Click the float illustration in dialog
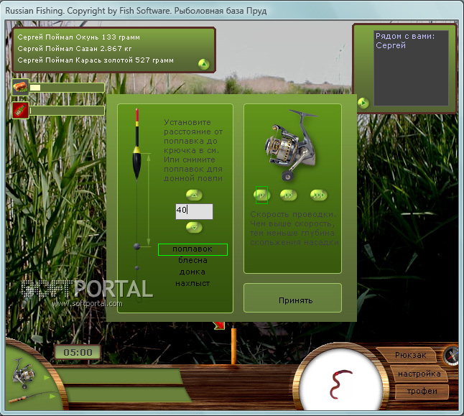The image size is (464, 416). [136, 145]
